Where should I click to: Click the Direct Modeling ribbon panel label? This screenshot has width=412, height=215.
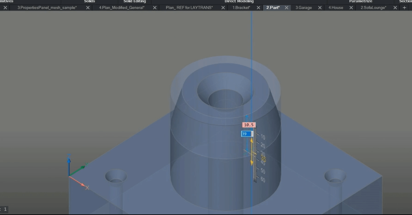point(239,2)
